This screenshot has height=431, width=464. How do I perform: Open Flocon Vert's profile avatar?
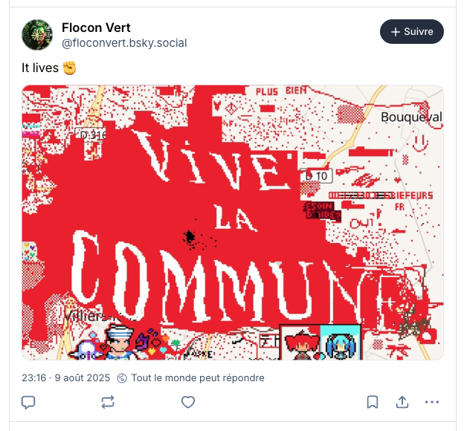[x=37, y=35]
